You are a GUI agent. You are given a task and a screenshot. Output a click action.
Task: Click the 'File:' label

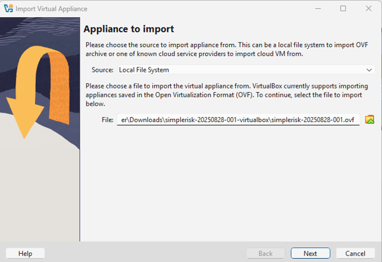(x=106, y=120)
